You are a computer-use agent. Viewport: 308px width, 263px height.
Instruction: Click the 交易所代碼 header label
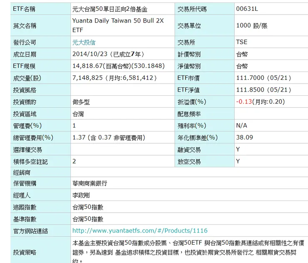[192, 9]
